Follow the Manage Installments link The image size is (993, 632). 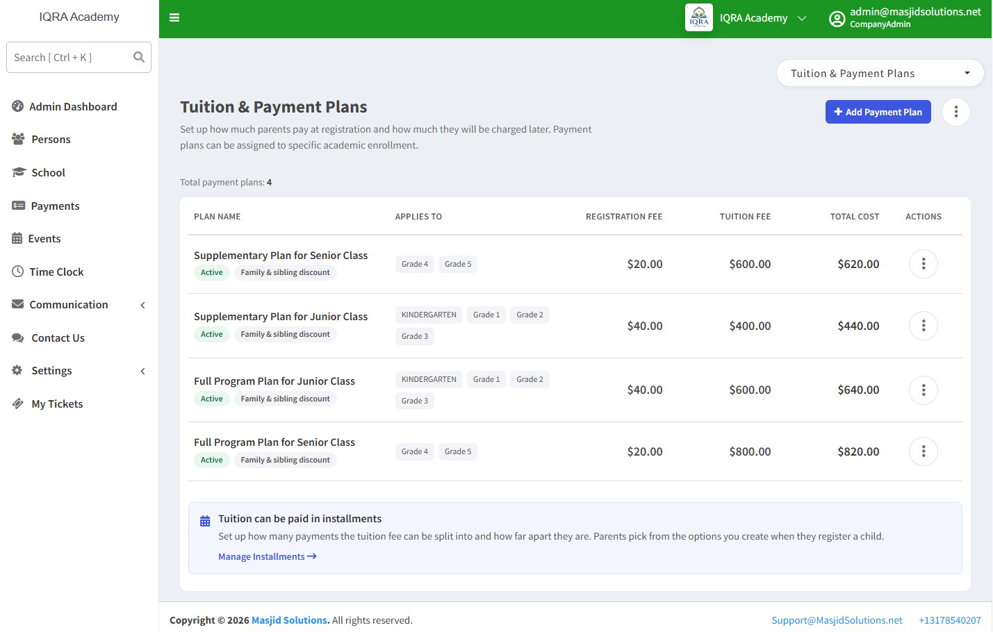(x=268, y=556)
